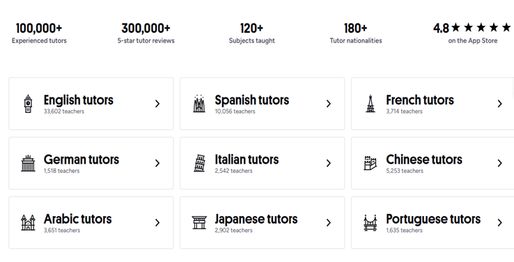Expand the Italian tutors chevron arrow
514x262 pixels.
coord(329,163)
